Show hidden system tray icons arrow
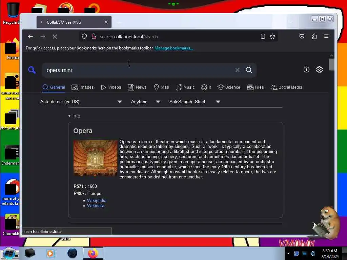 click(x=288, y=254)
